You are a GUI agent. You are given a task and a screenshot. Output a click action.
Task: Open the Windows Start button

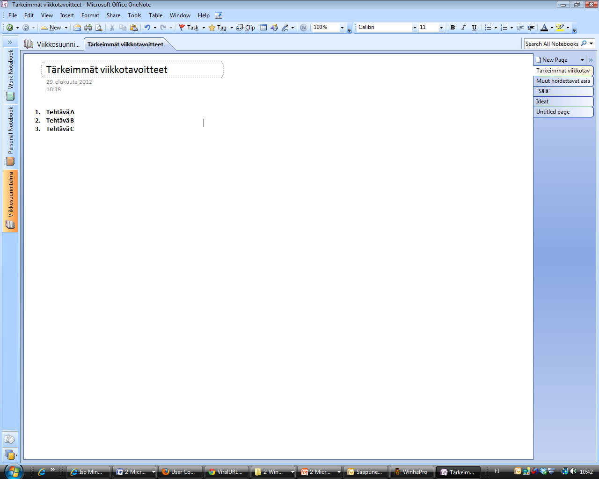13,471
